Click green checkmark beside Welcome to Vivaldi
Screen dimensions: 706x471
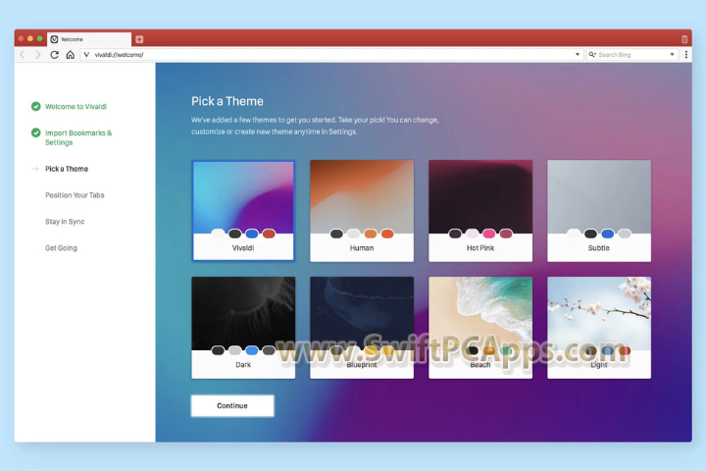pos(36,106)
